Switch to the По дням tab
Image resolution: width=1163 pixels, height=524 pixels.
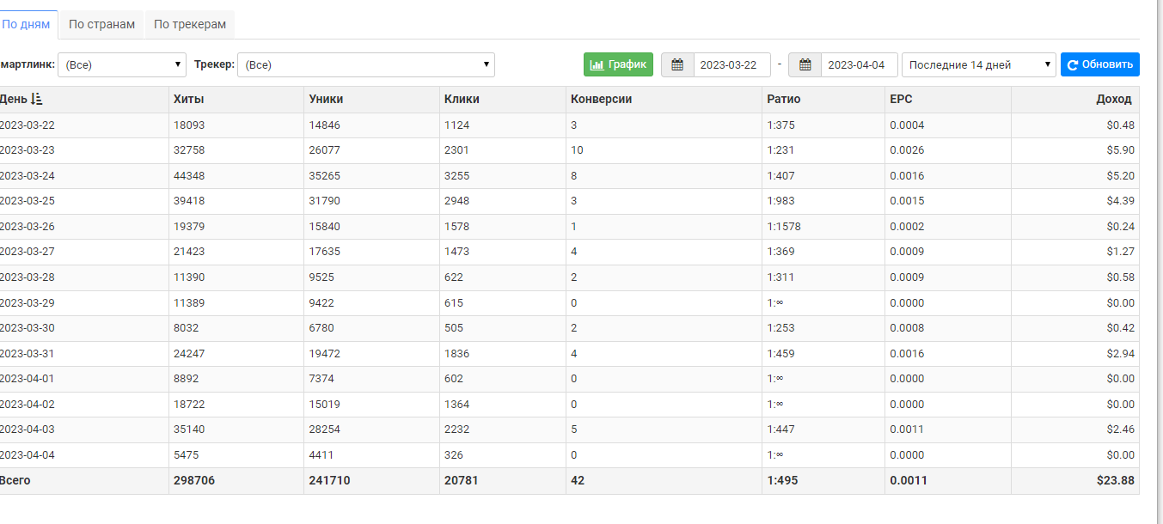click(26, 24)
